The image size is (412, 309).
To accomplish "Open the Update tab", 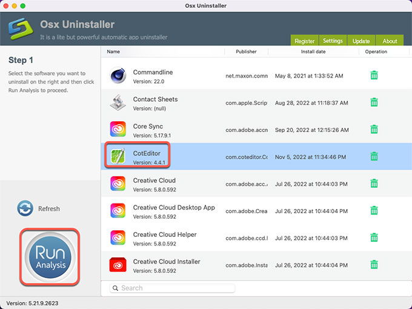I will 361,41.
